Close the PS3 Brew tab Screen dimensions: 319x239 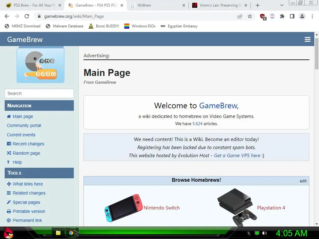click(x=60, y=6)
